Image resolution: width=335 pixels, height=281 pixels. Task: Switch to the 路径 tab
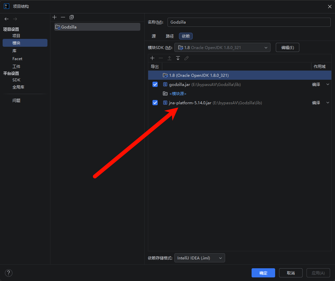tap(170, 36)
